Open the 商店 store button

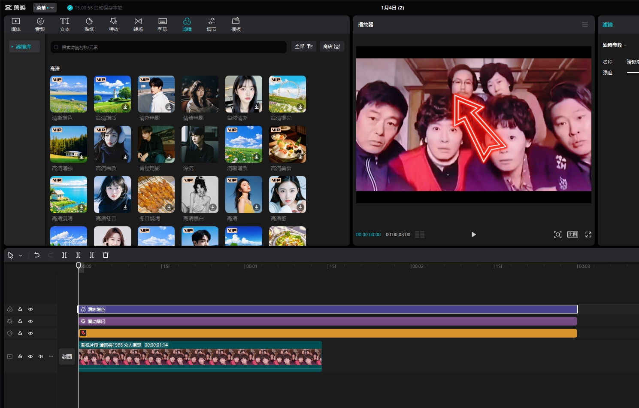click(x=331, y=46)
